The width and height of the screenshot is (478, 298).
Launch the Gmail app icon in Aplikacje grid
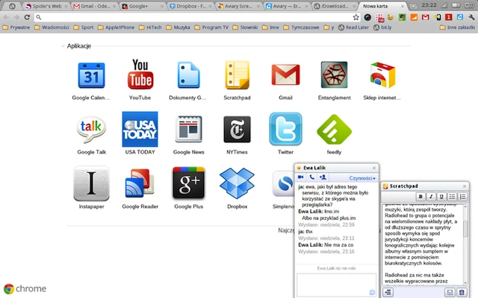285,74
